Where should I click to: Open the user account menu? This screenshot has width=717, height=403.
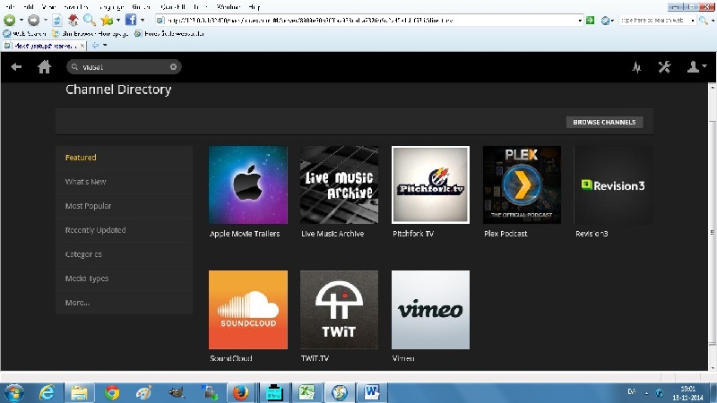point(696,67)
